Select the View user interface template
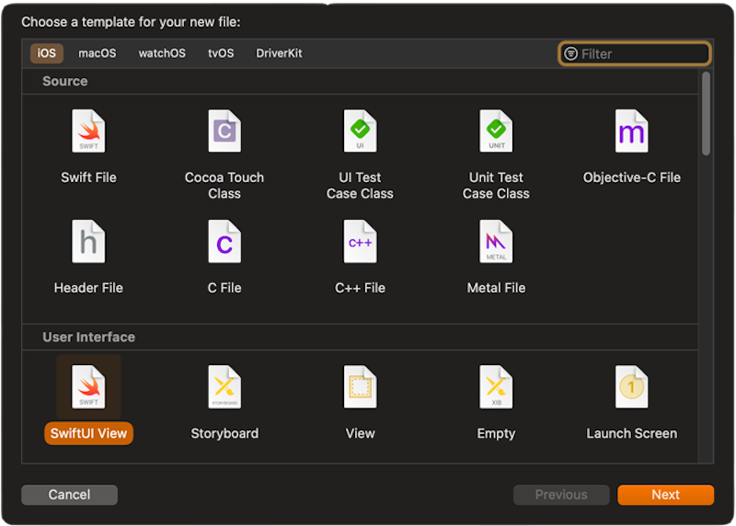 (360, 387)
